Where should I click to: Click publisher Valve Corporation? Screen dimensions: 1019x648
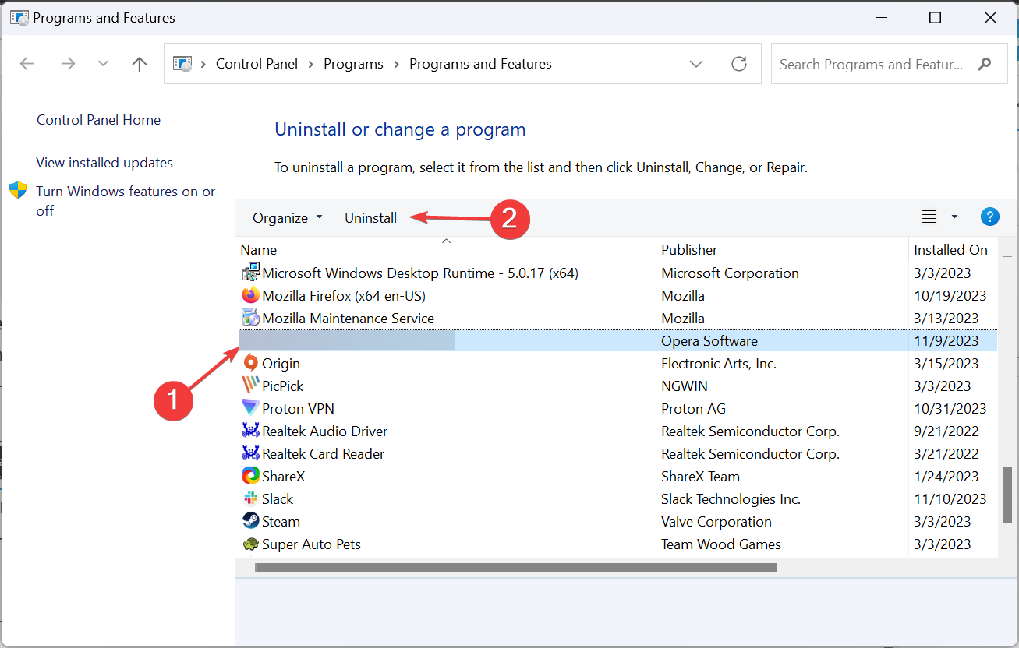pos(716,522)
